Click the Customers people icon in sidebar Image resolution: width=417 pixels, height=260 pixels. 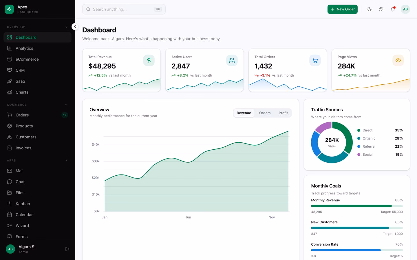[10, 137]
